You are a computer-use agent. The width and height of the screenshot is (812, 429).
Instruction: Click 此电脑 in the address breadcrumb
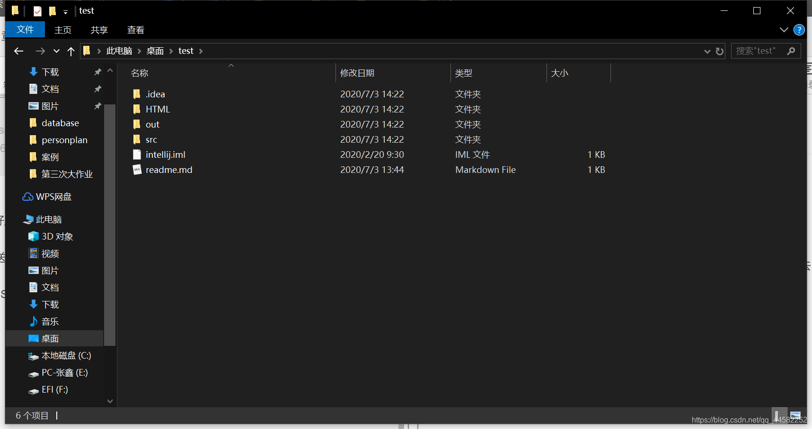tap(119, 51)
